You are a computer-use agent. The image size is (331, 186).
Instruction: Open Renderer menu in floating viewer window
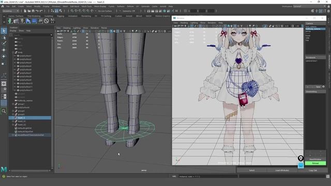point(212,23)
